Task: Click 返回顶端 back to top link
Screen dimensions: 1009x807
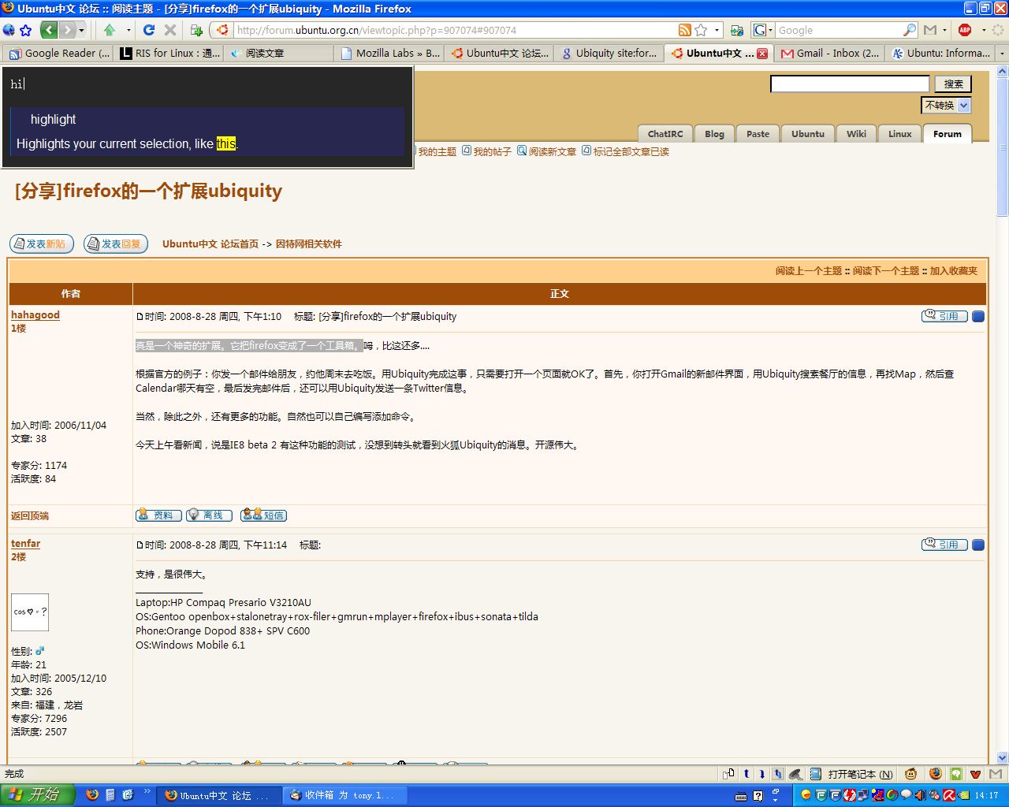Action: click(x=30, y=515)
